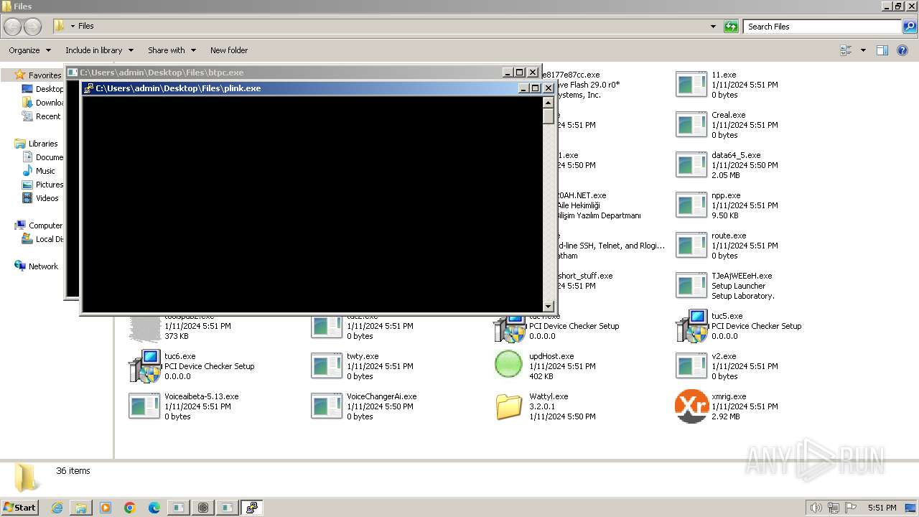Open the view options dropdown arrow
This screenshot has height=517, width=919.
click(x=863, y=50)
